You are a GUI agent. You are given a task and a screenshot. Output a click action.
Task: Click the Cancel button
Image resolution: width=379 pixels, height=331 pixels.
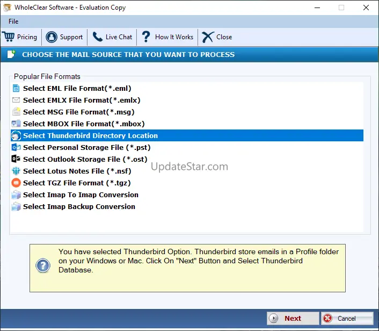coord(347,318)
